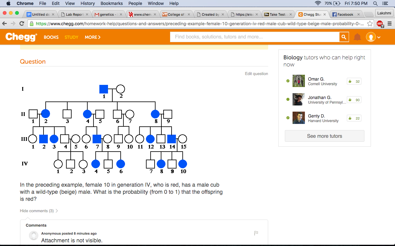This screenshot has height=246, width=395.
Task: Reload the current page
Action: 21,24
